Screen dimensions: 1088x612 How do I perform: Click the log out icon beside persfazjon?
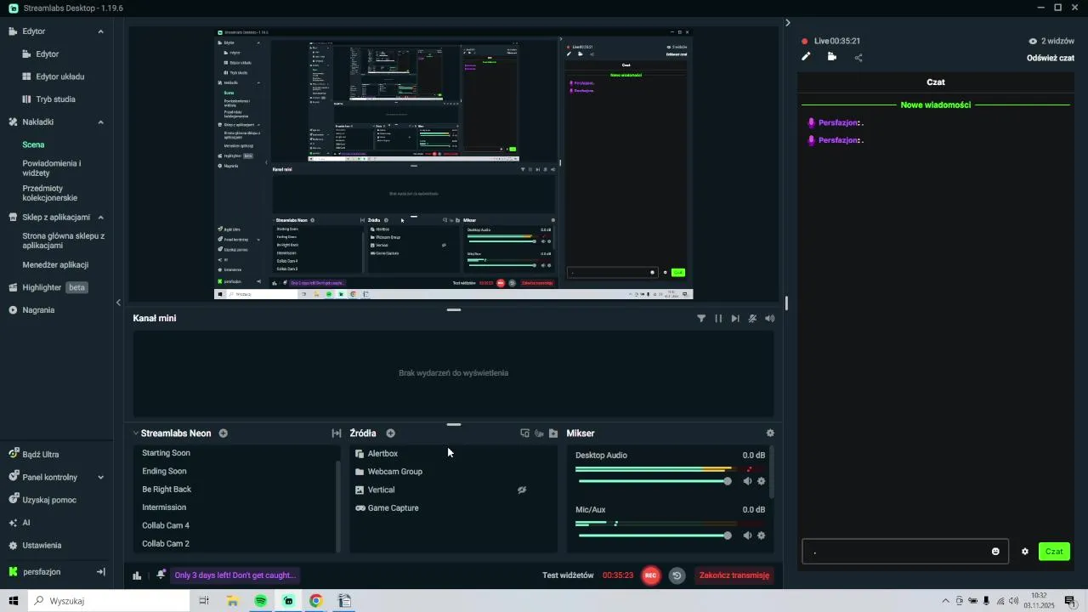(x=100, y=572)
